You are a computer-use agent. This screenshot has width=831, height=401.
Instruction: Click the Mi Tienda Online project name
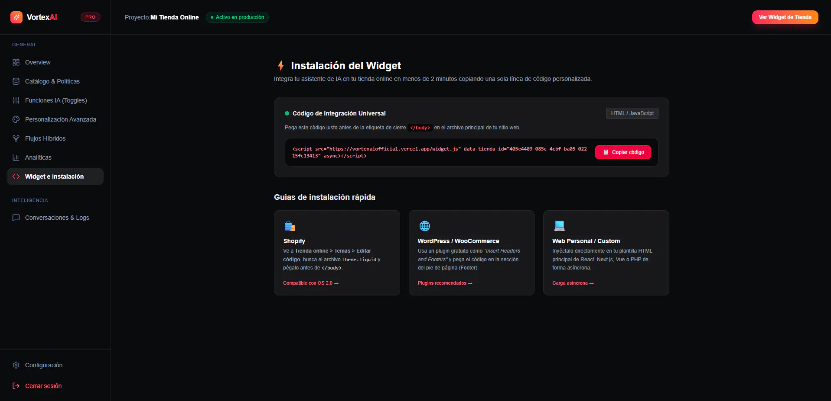tap(175, 17)
